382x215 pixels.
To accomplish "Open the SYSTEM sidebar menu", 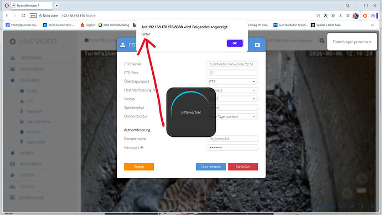I will point(27,176).
